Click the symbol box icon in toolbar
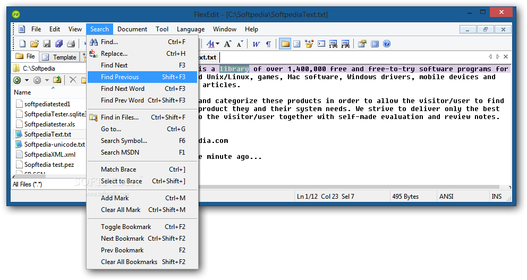Screen dimensions: 527x280 point(309,44)
